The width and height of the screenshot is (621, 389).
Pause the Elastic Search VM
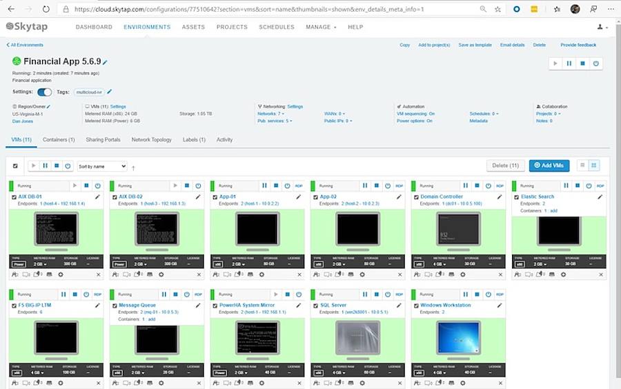click(x=566, y=186)
